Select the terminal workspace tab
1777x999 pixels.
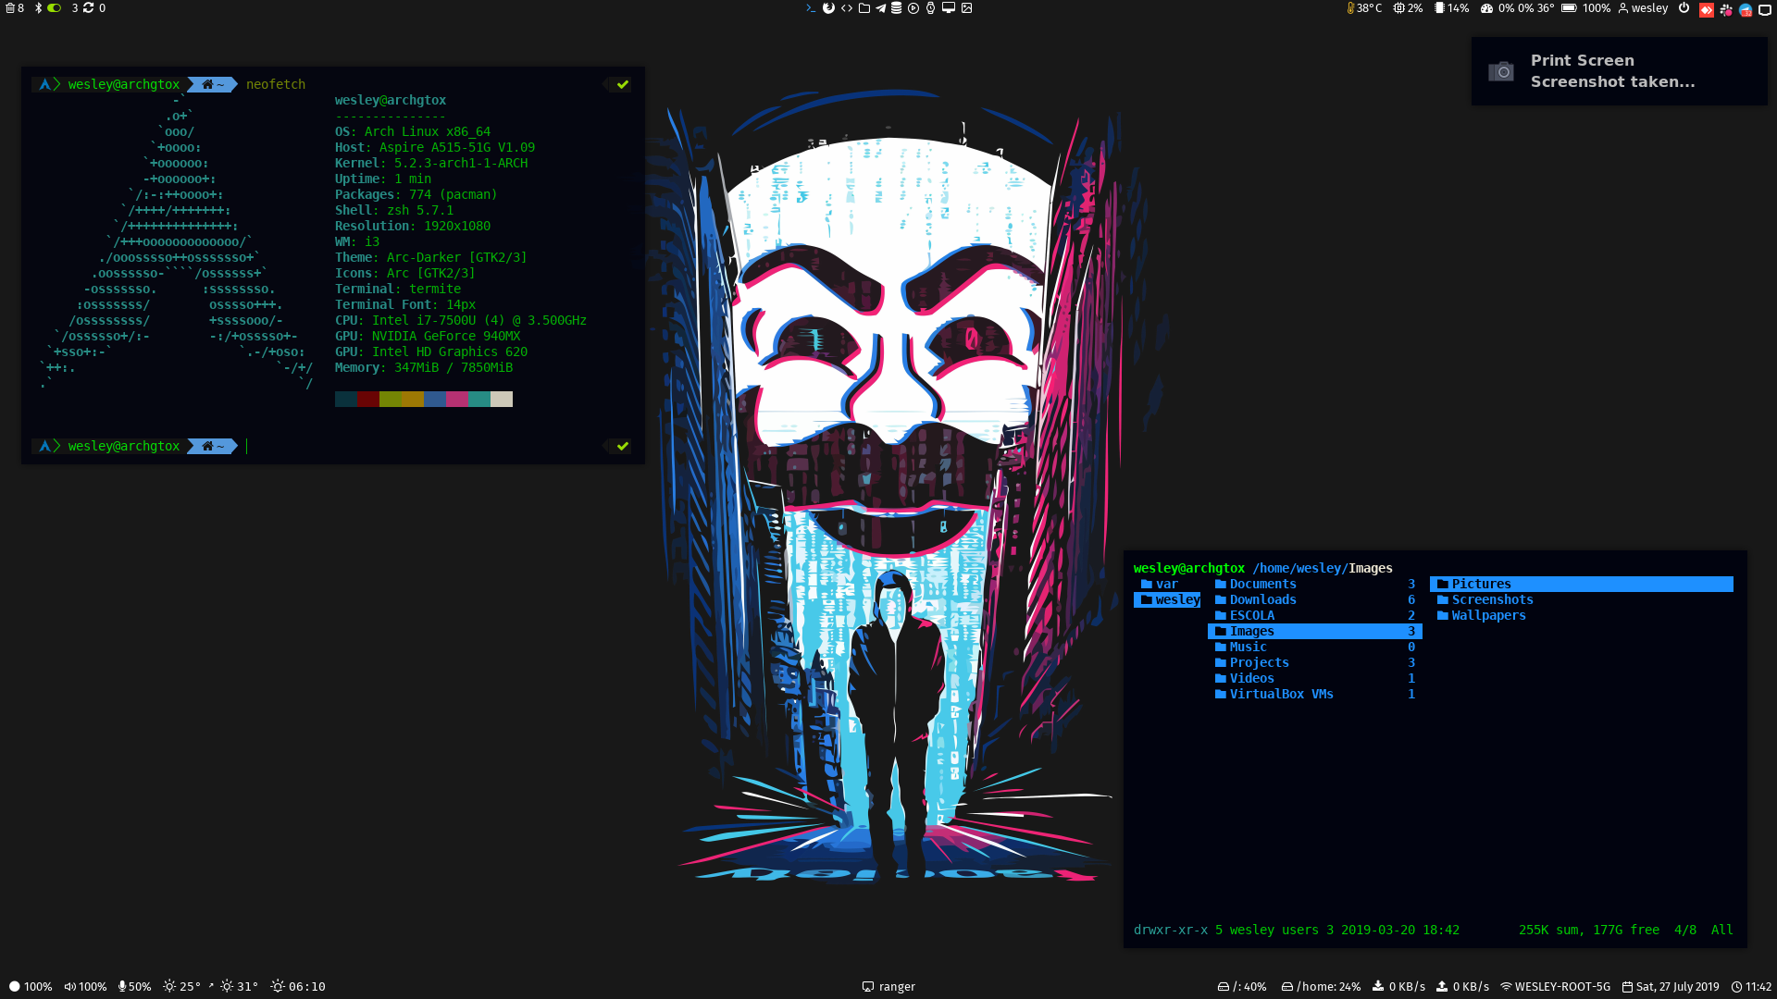(811, 8)
